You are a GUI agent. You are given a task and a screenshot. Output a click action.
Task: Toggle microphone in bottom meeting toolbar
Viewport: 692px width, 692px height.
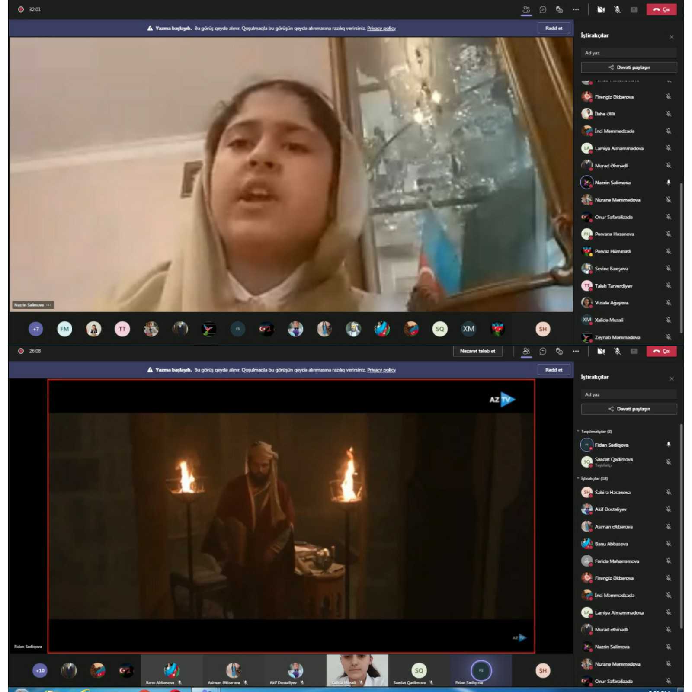click(x=617, y=351)
